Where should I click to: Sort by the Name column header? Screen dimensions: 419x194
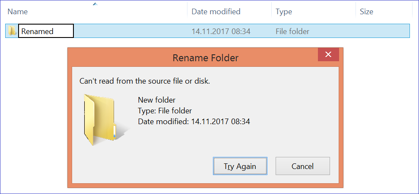tap(95, 12)
